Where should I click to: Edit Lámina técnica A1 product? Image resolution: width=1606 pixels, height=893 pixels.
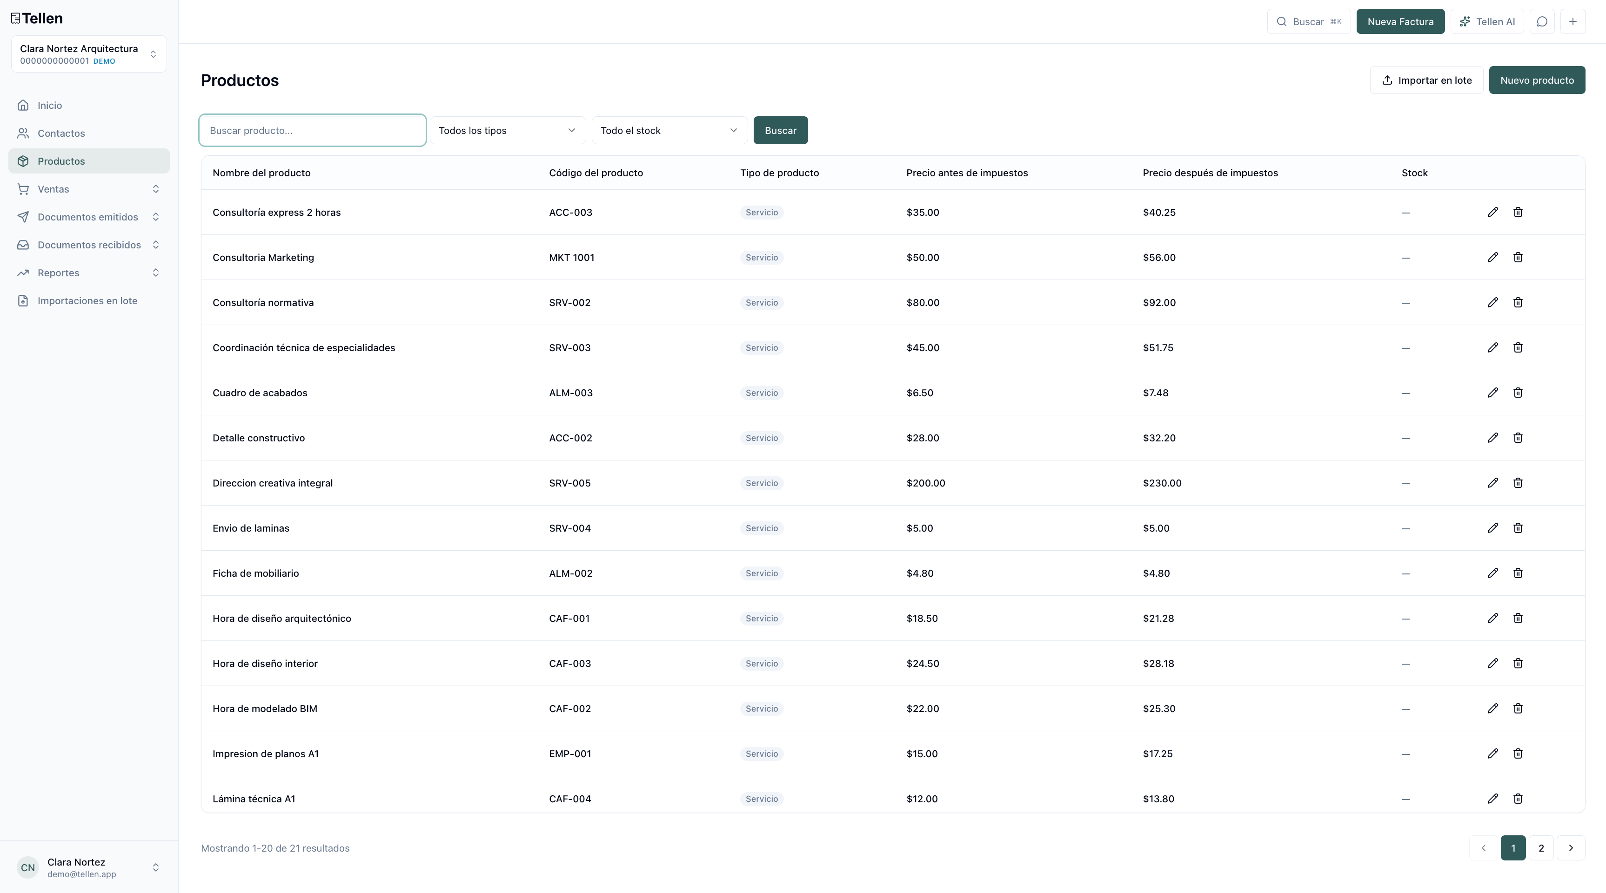(x=1492, y=799)
